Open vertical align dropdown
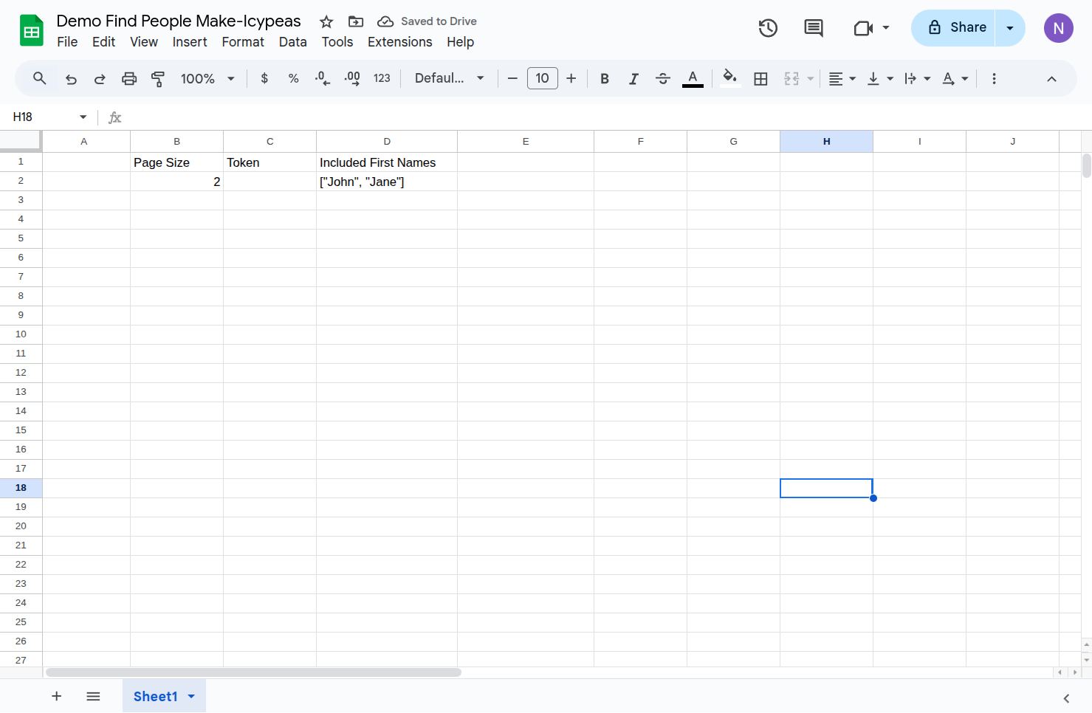Screen dimensions: 1092x713 tap(879, 78)
